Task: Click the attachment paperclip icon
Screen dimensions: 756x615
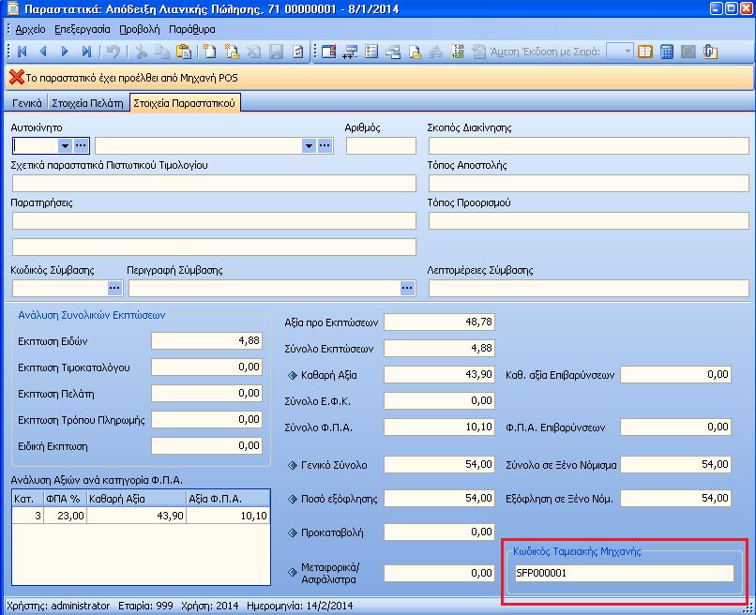Action: tap(710, 51)
